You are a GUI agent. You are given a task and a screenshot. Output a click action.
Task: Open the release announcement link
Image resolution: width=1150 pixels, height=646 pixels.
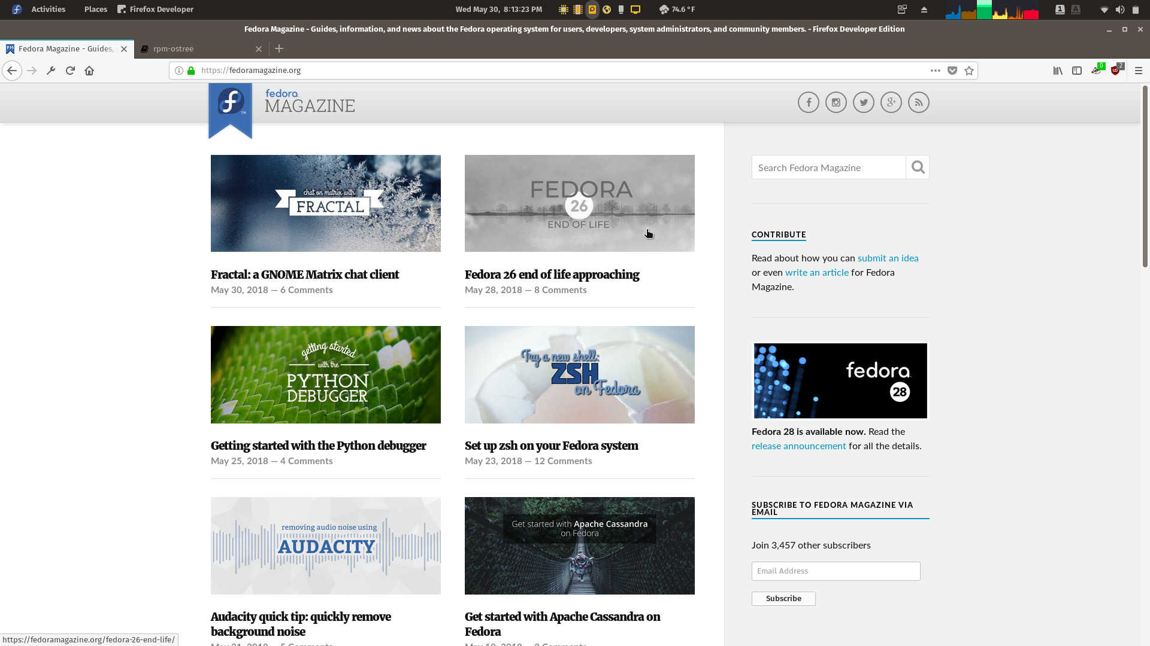798,446
